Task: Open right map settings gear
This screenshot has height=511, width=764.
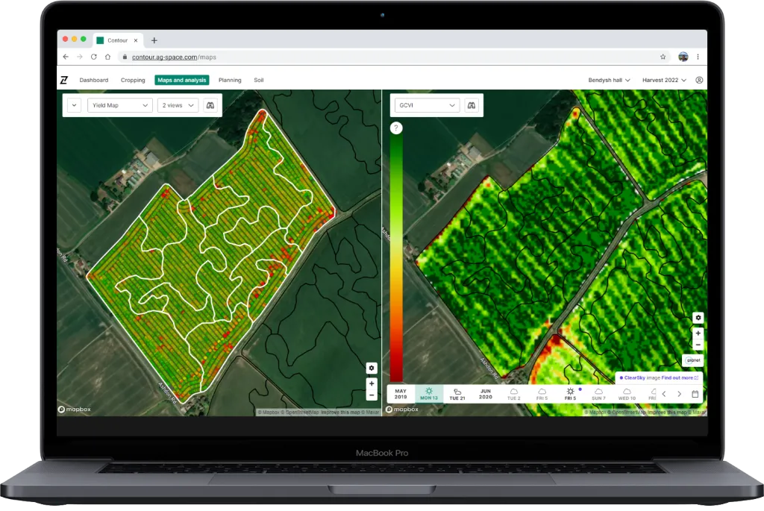Action: (x=698, y=318)
